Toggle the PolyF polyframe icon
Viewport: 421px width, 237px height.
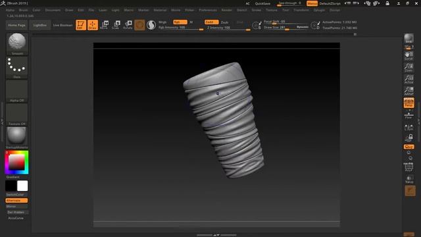409,167
